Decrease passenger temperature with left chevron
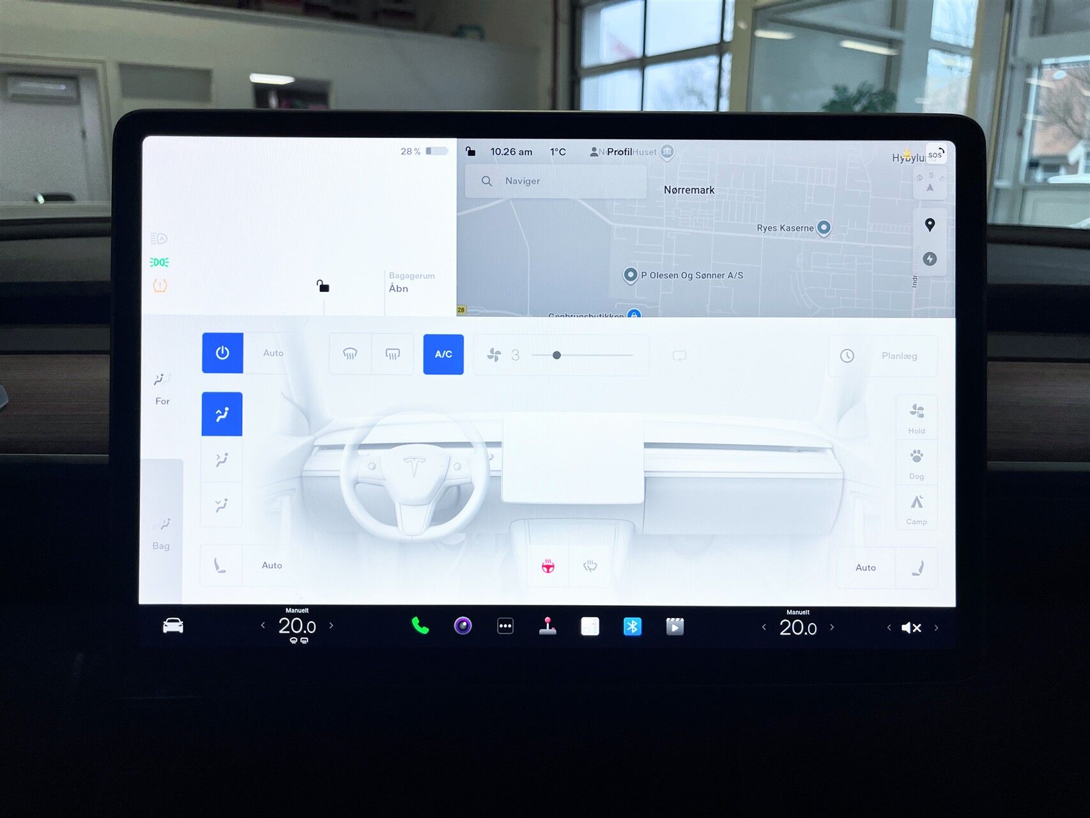1090x818 pixels. [764, 628]
